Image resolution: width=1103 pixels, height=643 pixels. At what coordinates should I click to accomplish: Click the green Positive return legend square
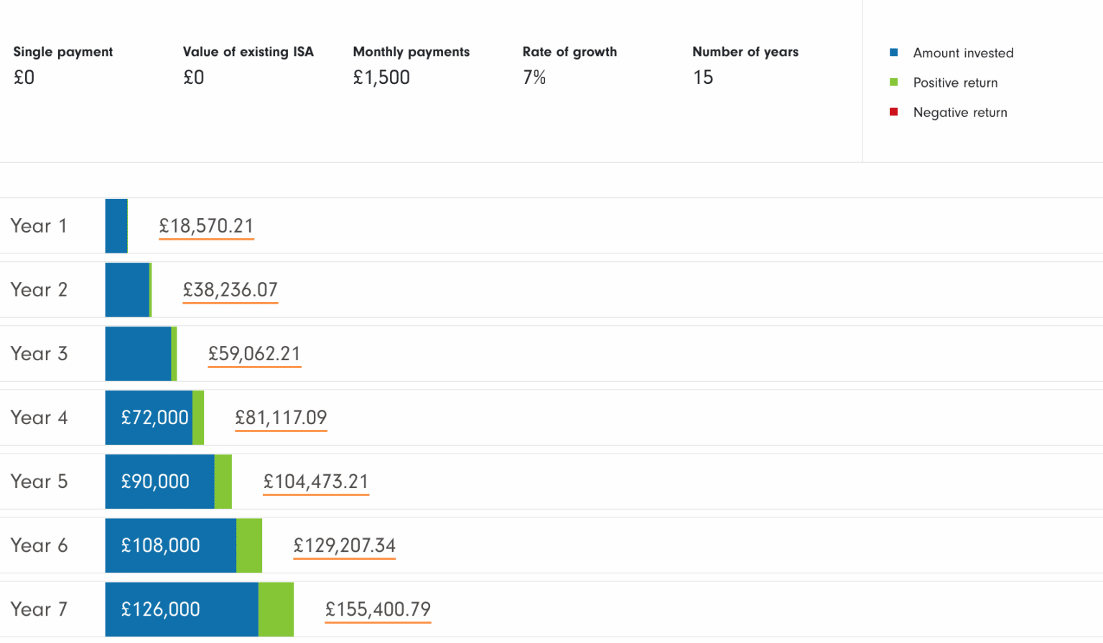point(893,82)
